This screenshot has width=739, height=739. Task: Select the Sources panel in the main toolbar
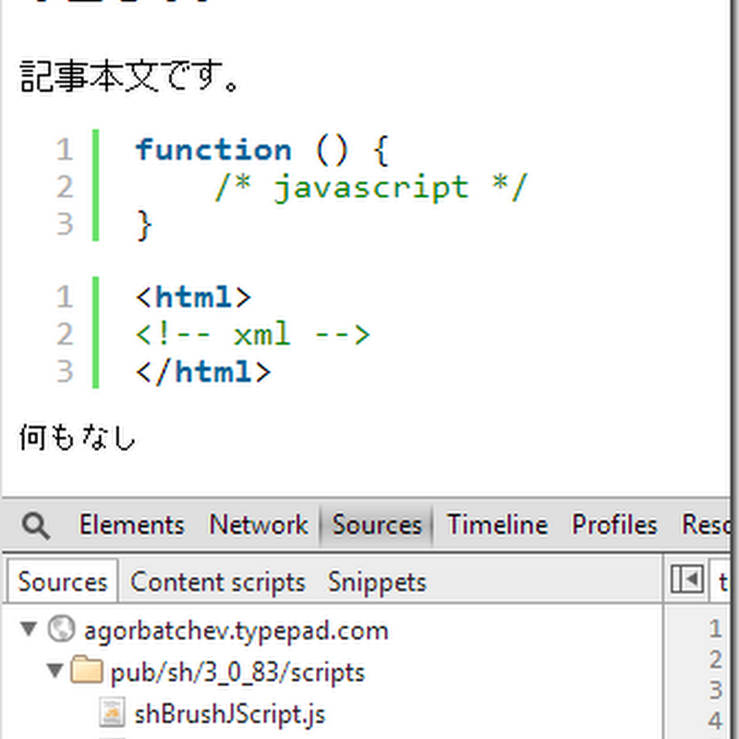[x=376, y=525]
